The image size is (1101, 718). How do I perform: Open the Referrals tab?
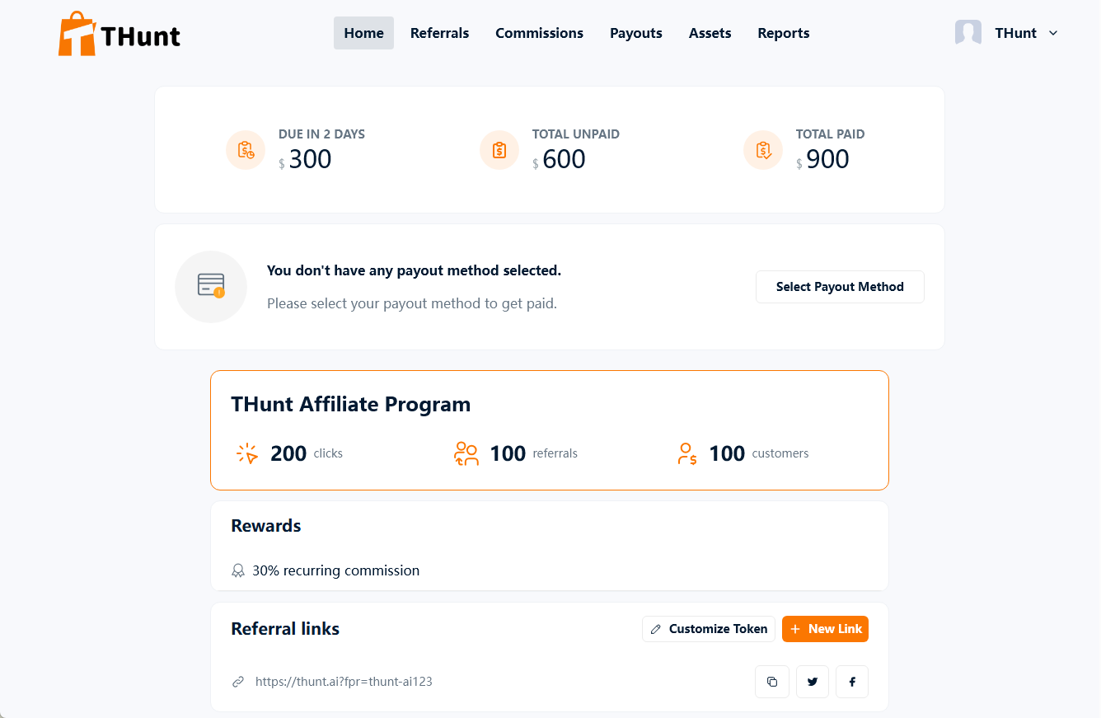[439, 33]
